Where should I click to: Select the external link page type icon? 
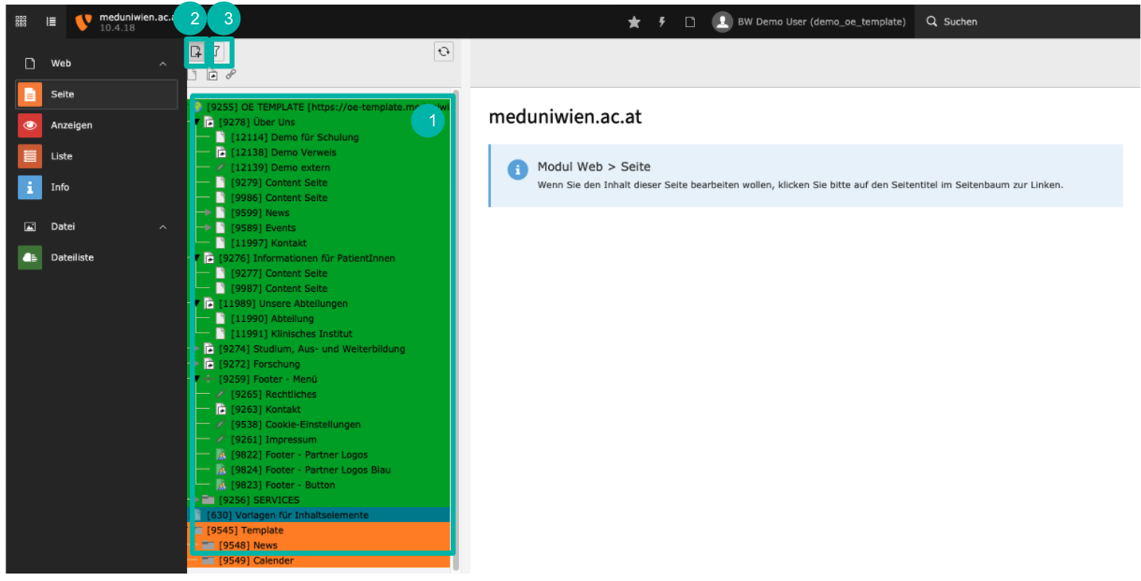(x=231, y=74)
